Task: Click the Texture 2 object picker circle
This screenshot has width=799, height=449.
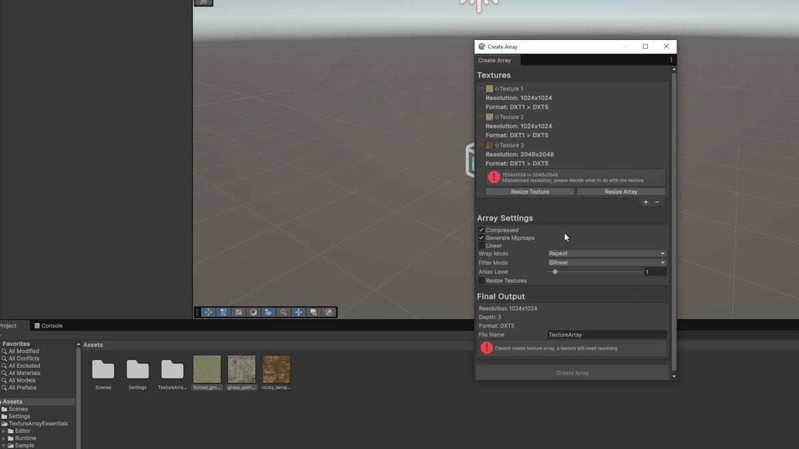Action: click(x=497, y=117)
